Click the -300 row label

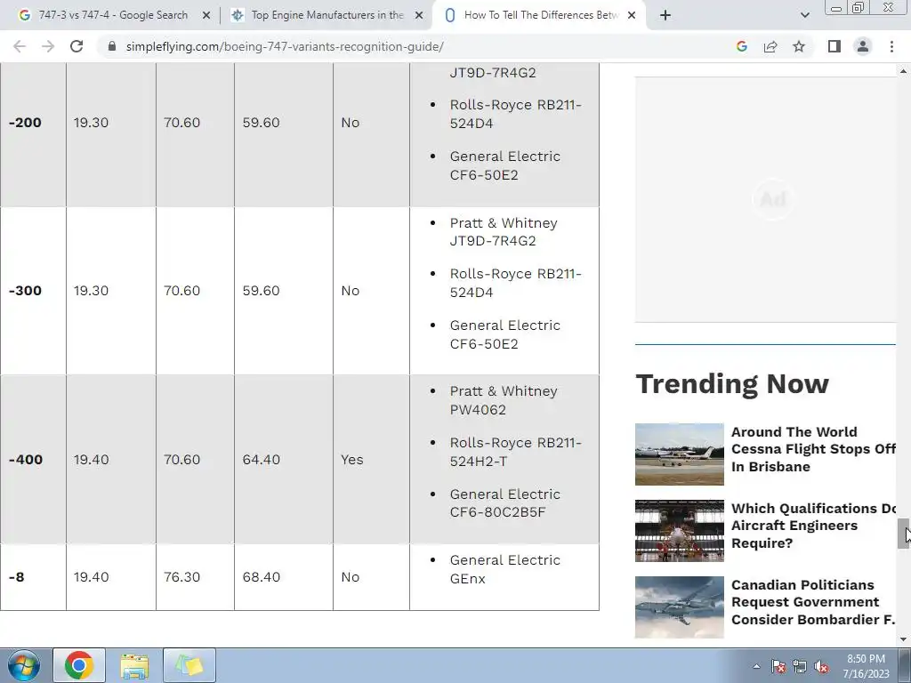point(25,291)
